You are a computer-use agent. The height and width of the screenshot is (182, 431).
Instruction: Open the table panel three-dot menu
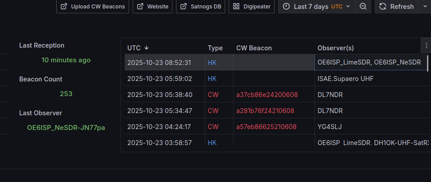[x=426, y=45]
